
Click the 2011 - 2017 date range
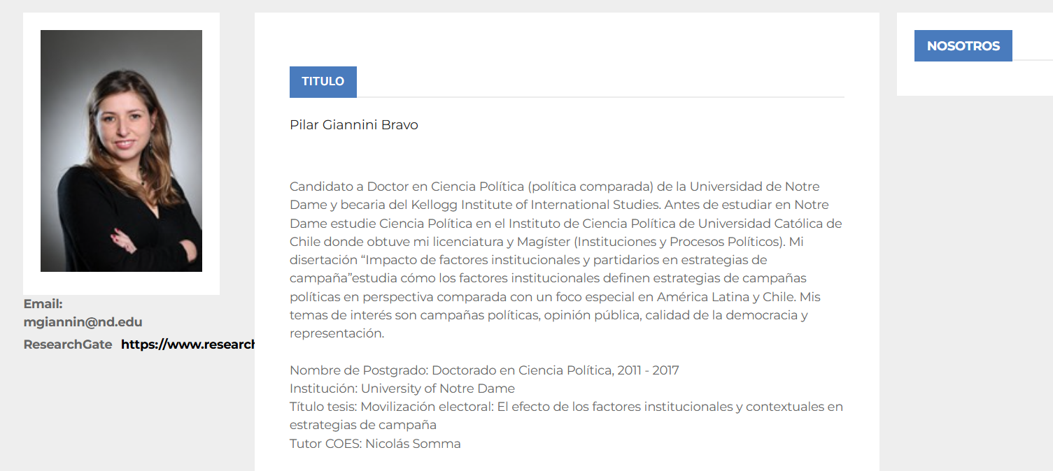tap(648, 370)
